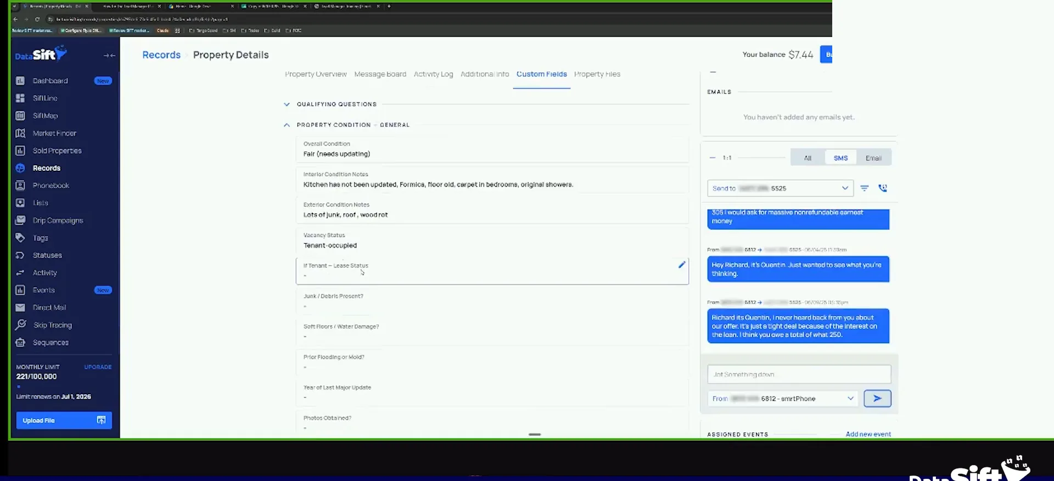Open the Activity sidebar icon

[x=20, y=273]
